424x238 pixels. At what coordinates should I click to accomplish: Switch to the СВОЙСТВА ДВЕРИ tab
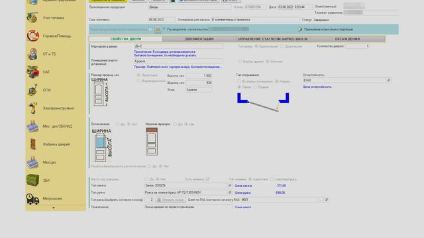pos(126,39)
